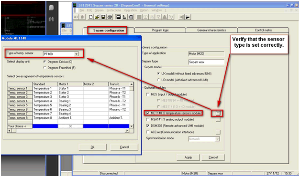Click the SFT2841 title bar application icon
The height and width of the screenshot is (177, 300).
pyautogui.click(x=75, y=5)
